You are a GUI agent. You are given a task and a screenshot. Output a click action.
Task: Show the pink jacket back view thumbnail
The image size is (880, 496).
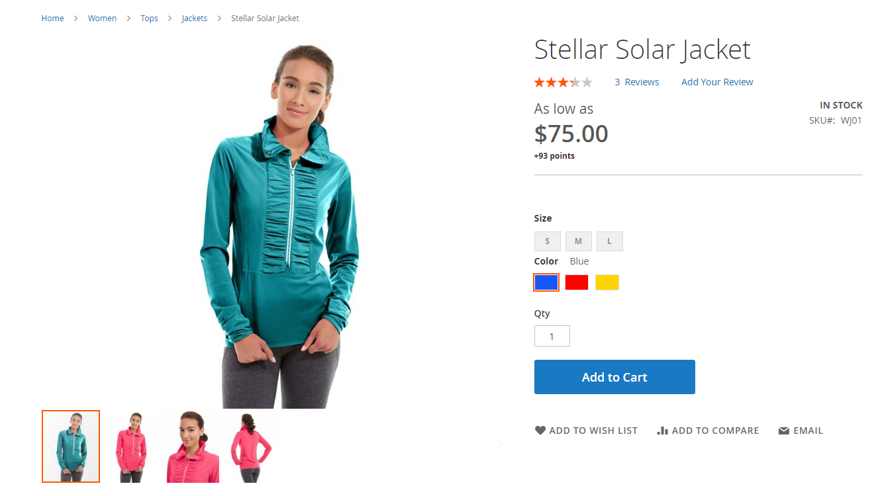tap(250, 446)
